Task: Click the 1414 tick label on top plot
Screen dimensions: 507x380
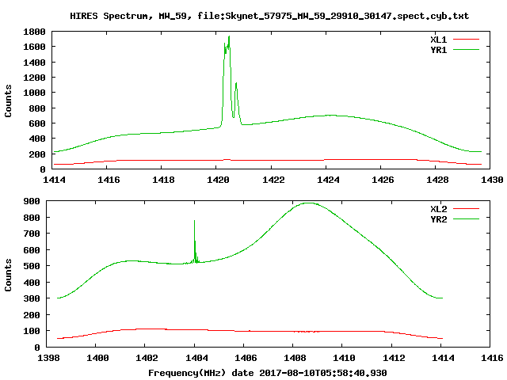Action: tap(54, 180)
